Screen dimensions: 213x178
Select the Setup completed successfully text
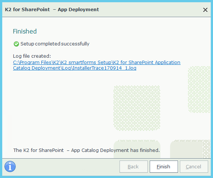55,44
